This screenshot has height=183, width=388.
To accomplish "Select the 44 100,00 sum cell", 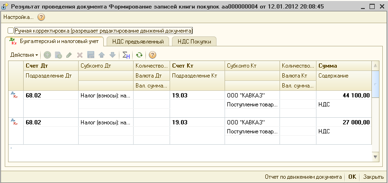I will [x=344, y=96].
